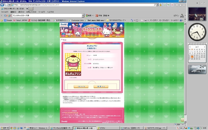The height and width of the screenshot is (130, 208).
Task: Click the add gadget plus icon in sidebar
Action: click(197, 3)
